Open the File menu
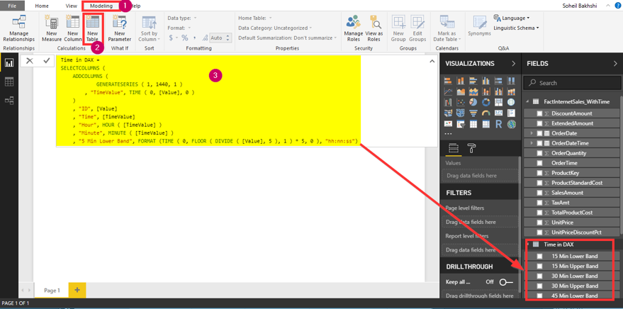This screenshot has height=309, width=623. click(x=12, y=6)
